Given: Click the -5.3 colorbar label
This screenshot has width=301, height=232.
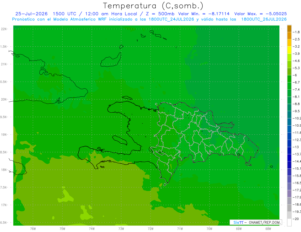Looking at the screenshot, I should 296,68.
